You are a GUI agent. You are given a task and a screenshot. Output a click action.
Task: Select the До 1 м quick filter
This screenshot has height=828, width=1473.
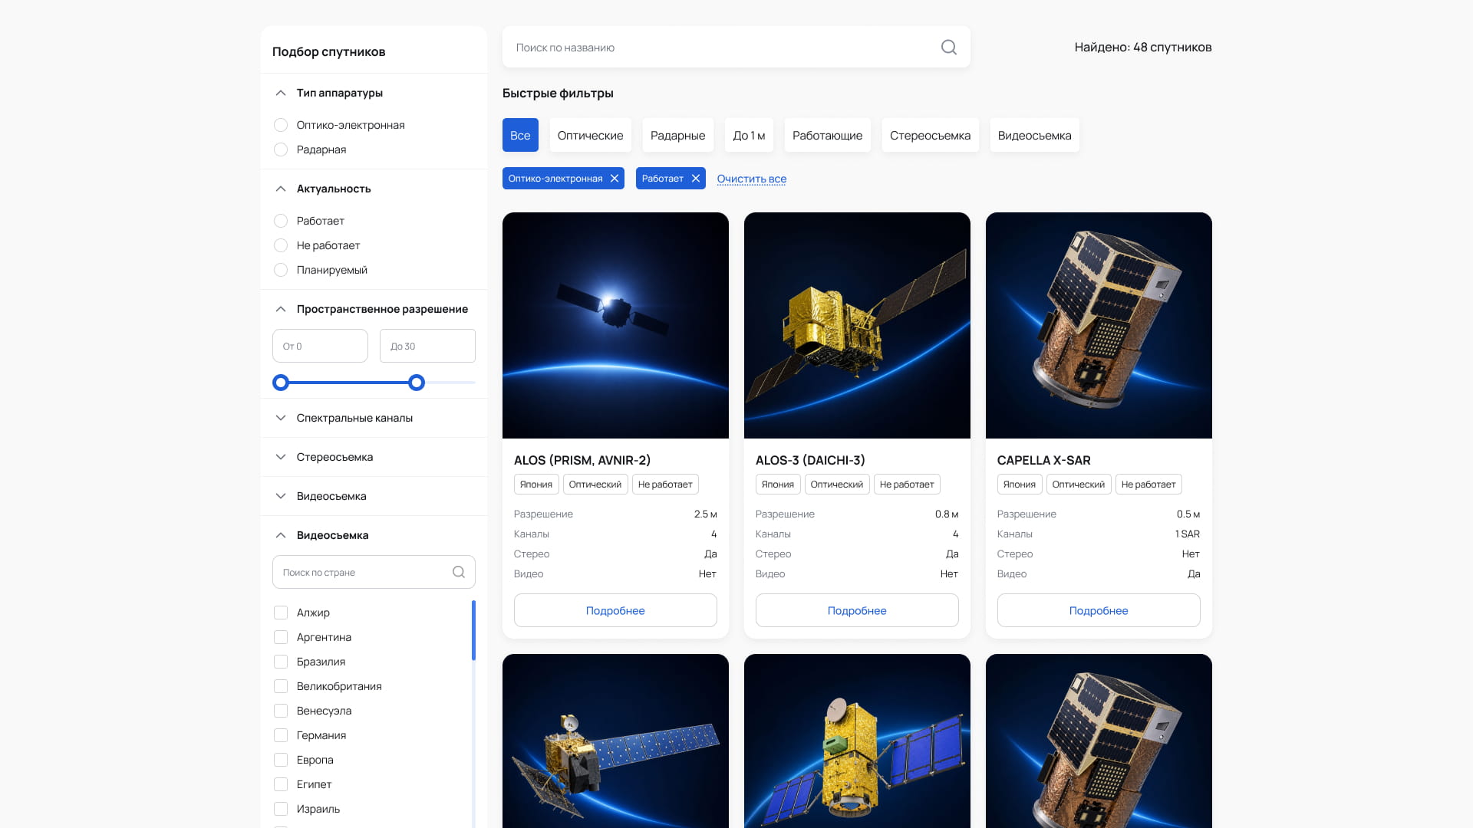[749, 135]
